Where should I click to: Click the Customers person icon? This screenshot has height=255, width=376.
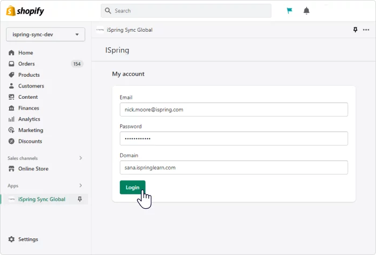coord(11,86)
